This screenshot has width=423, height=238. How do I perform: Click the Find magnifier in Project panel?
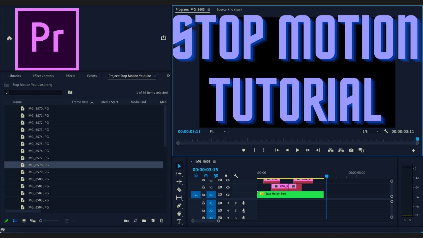135,221
